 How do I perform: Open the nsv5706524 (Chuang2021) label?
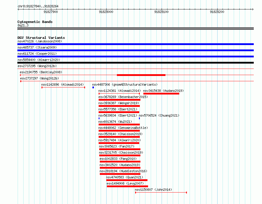click(159, 115)
